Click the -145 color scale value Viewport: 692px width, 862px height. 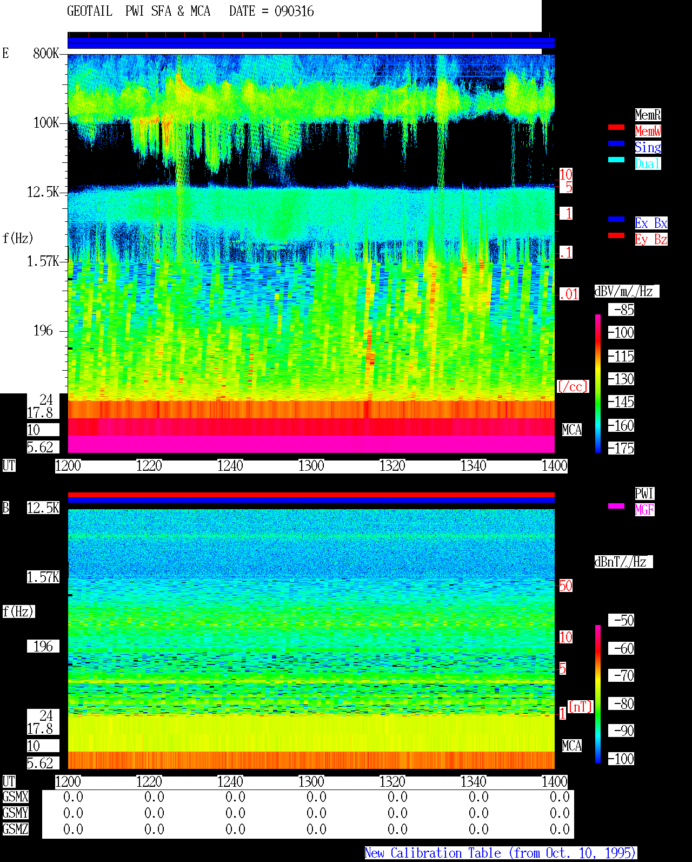point(622,402)
